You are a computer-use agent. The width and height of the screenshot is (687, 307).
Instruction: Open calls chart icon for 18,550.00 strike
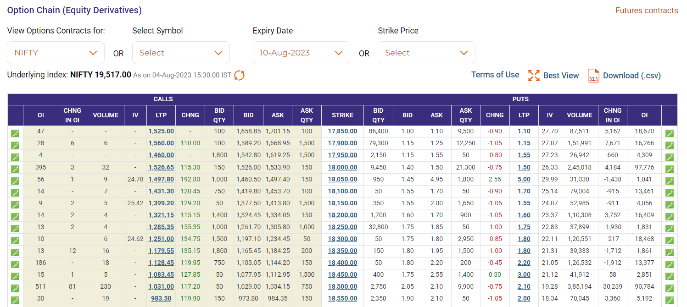tap(15, 300)
